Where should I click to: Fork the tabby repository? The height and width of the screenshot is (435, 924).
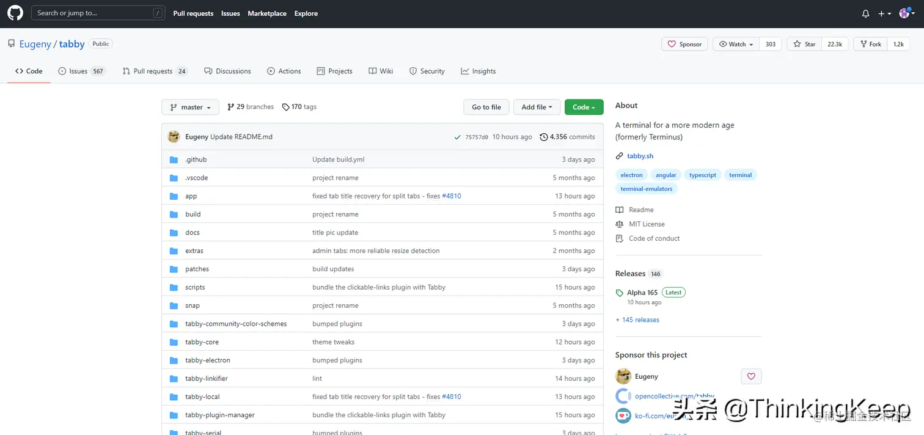(x=870, y=44)
